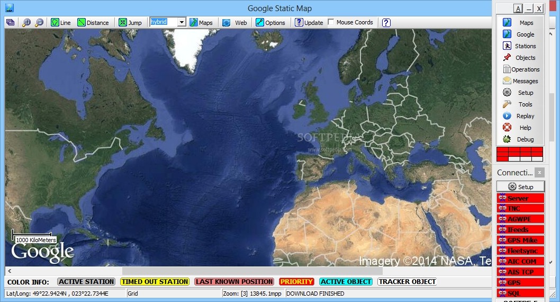Click the DOWNLOAD FINISHED status text

(315, 294)
